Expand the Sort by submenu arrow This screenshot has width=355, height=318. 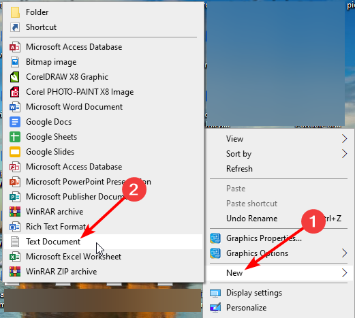pyautogui.click(x=344, y=154)
